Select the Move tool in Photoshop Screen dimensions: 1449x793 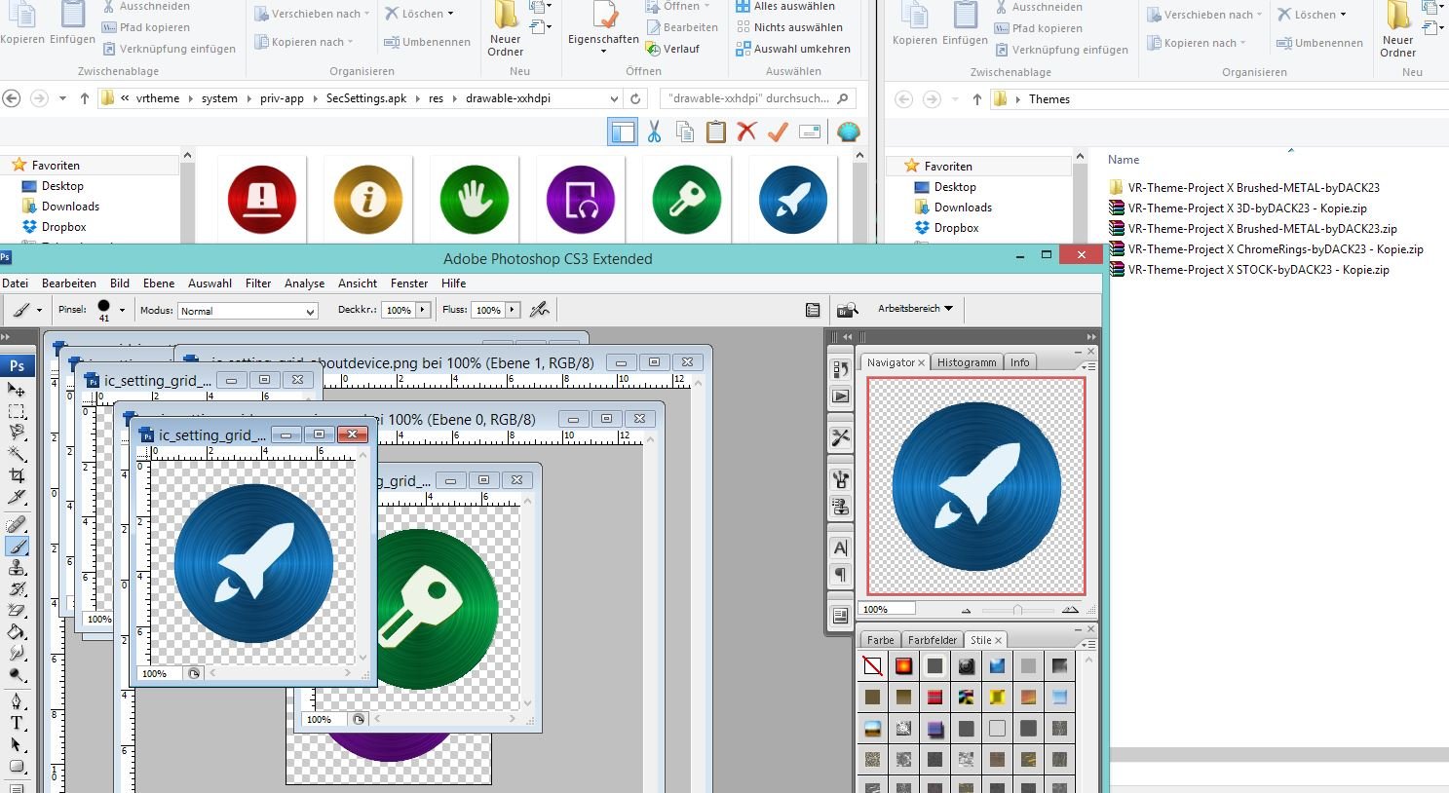tap(17, 390)
